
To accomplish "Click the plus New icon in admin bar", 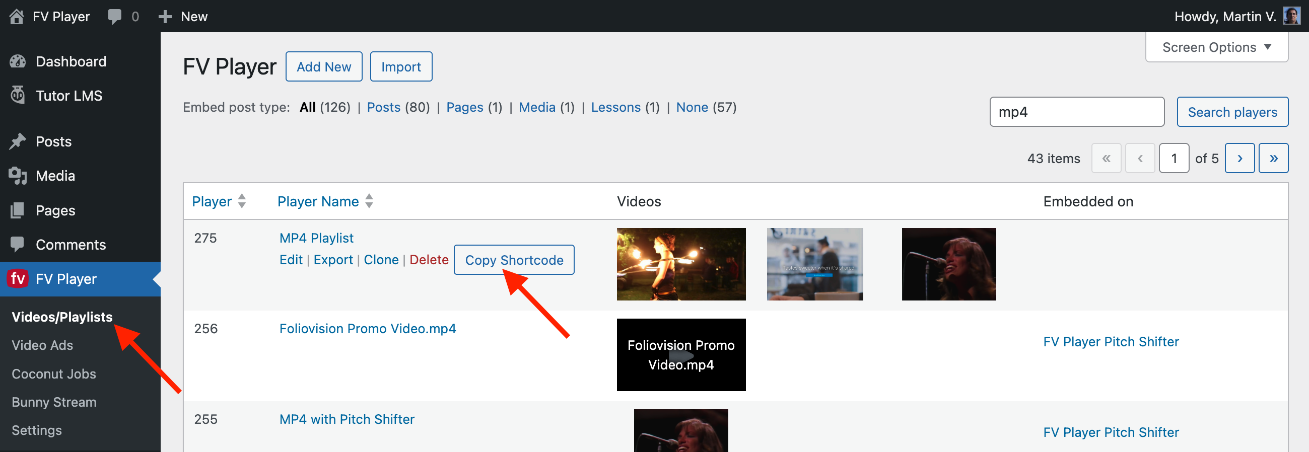I will click(165, 16).
